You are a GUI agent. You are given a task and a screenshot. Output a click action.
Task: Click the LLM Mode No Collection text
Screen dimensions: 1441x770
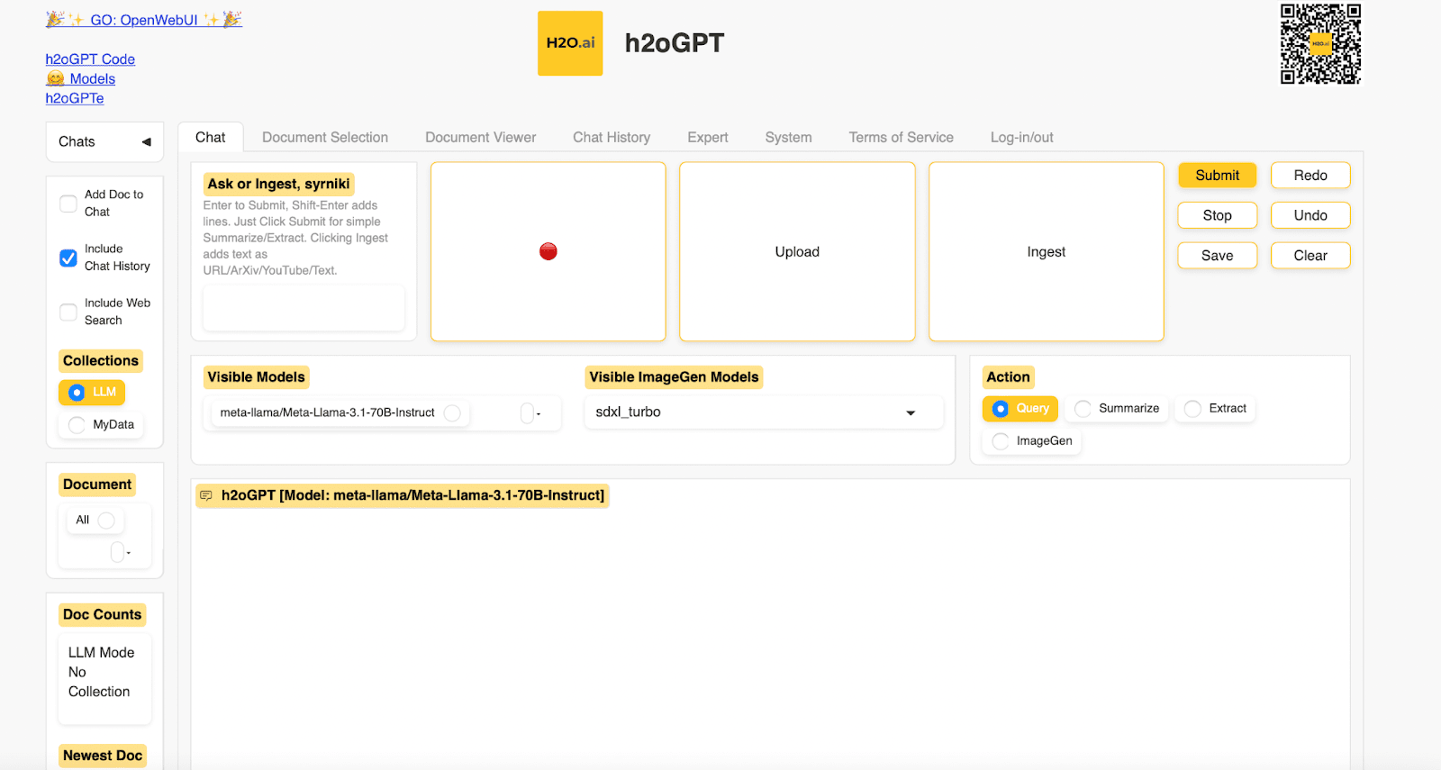101,672
